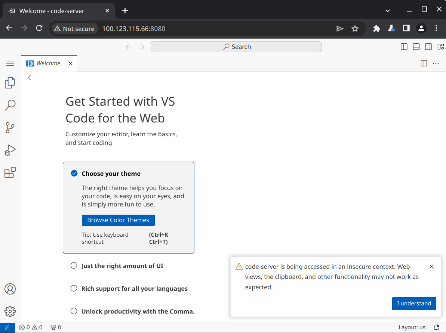Dismiss the insecure context notification

431,267
